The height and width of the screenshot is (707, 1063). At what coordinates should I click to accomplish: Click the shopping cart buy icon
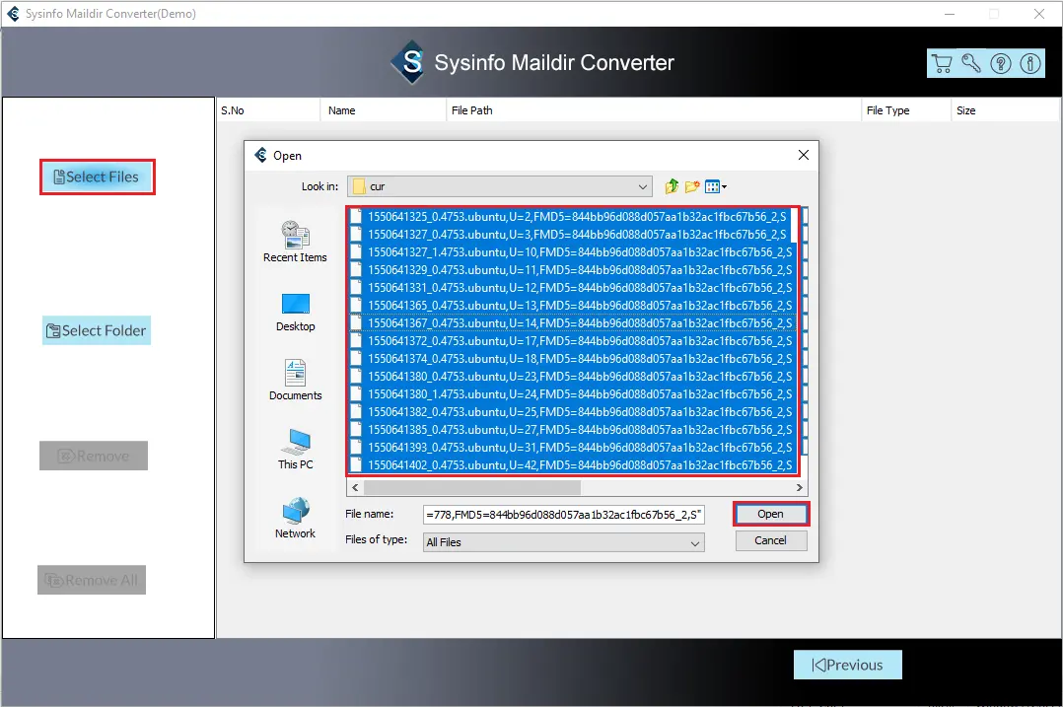pos(942,64)
